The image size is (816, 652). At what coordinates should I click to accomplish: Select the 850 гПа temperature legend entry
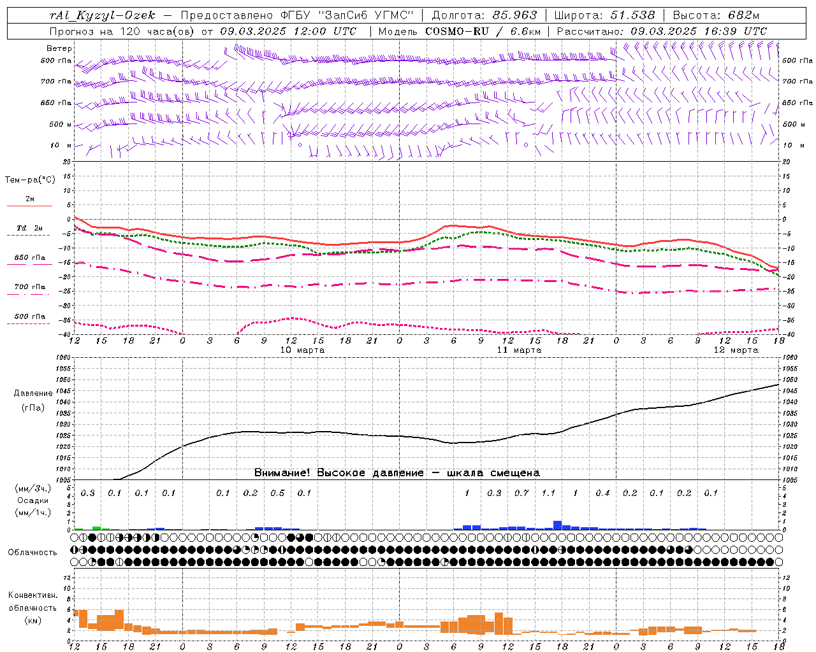30,258
